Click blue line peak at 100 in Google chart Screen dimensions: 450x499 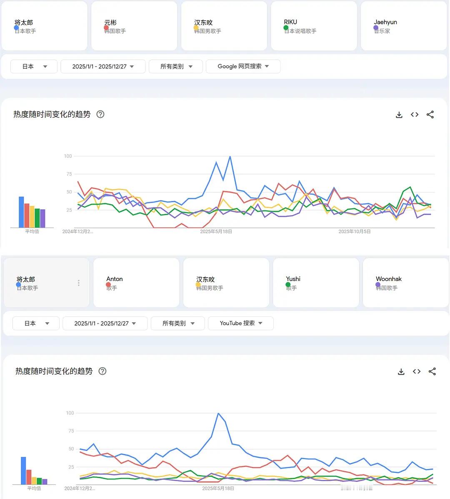(230, 157)
